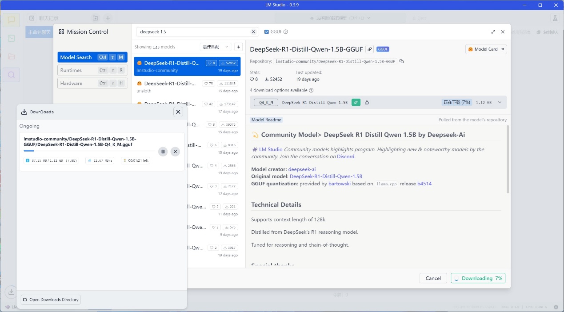Open the Discover magnifier sidebar icon
The height and width of the screenshot is (312, 564).
click(x=11, y=75)
